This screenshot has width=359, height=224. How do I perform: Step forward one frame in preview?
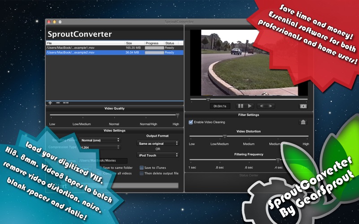click(271, 106)
